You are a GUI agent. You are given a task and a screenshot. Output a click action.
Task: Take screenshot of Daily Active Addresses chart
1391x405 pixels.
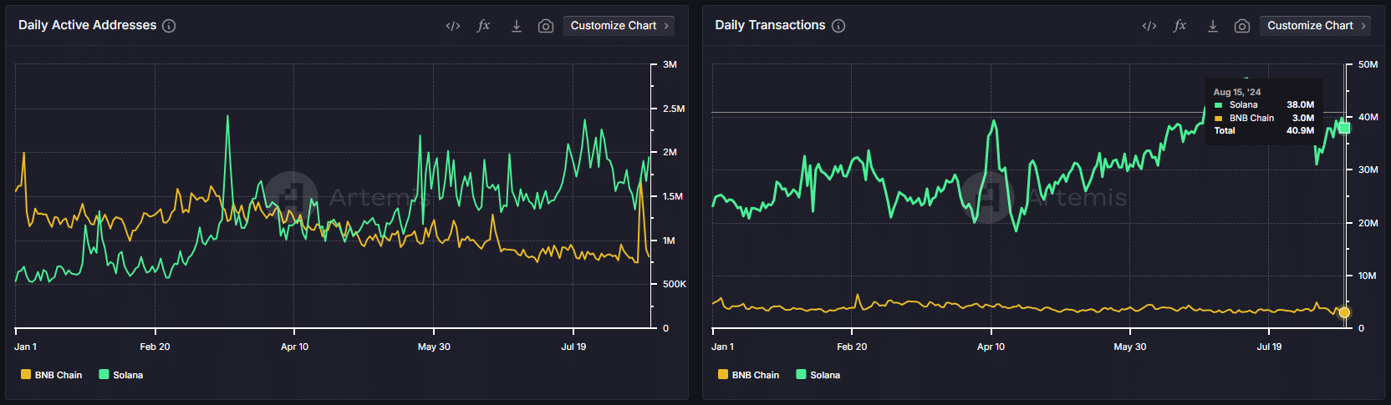(546, 26)
